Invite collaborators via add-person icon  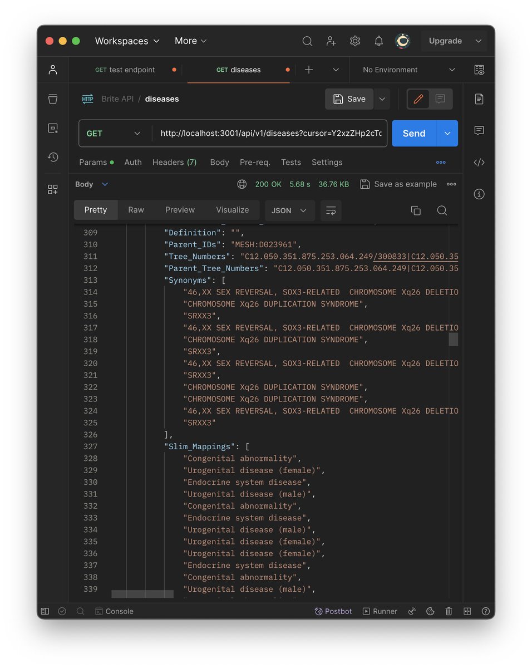[x=331, y=41]
